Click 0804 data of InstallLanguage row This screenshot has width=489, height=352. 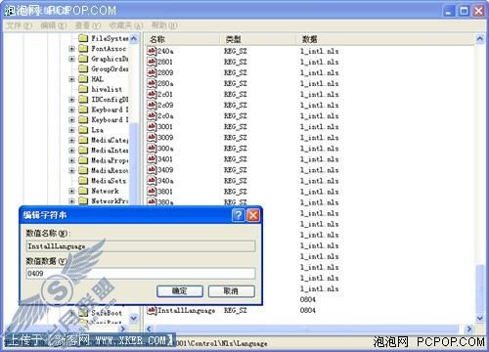pos(307,310)
